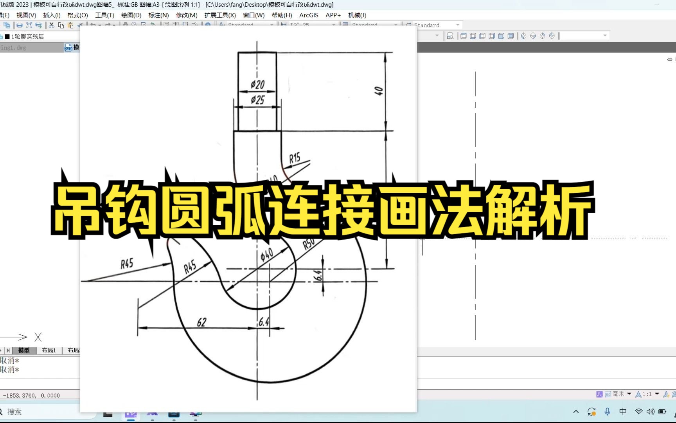676x423 pixels.
Task: Click the stacked-windows icon left of Print
Action: coord(7,25)
